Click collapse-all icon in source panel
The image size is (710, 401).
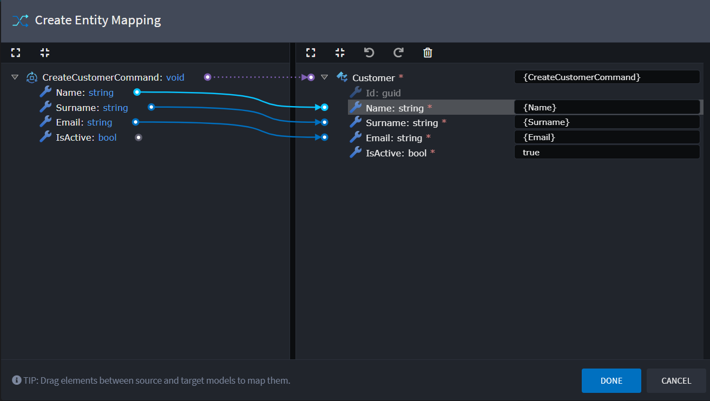point(45,52)
